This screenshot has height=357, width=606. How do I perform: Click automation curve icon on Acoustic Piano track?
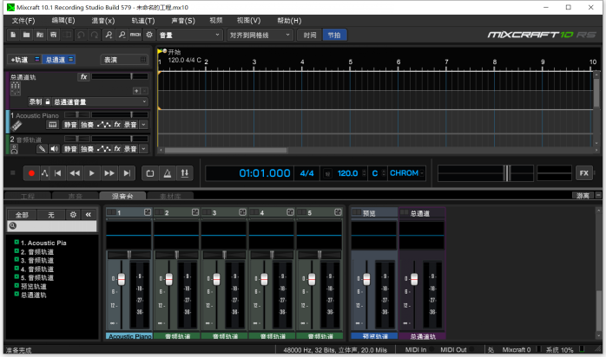(103, 125)
